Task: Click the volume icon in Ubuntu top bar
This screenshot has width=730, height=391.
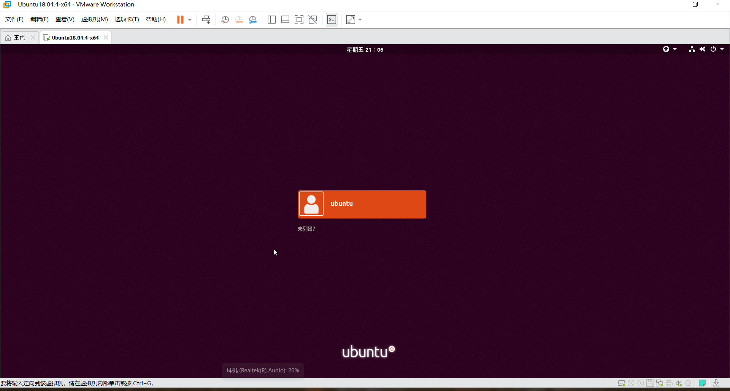Action: 702,49
